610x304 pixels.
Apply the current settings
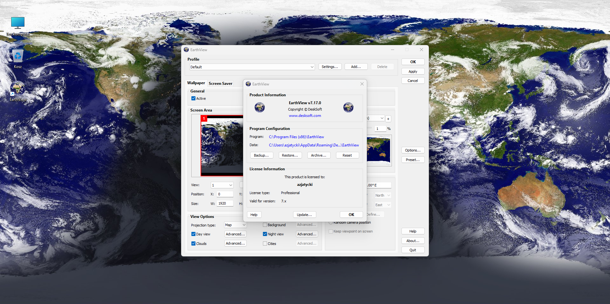413,71
